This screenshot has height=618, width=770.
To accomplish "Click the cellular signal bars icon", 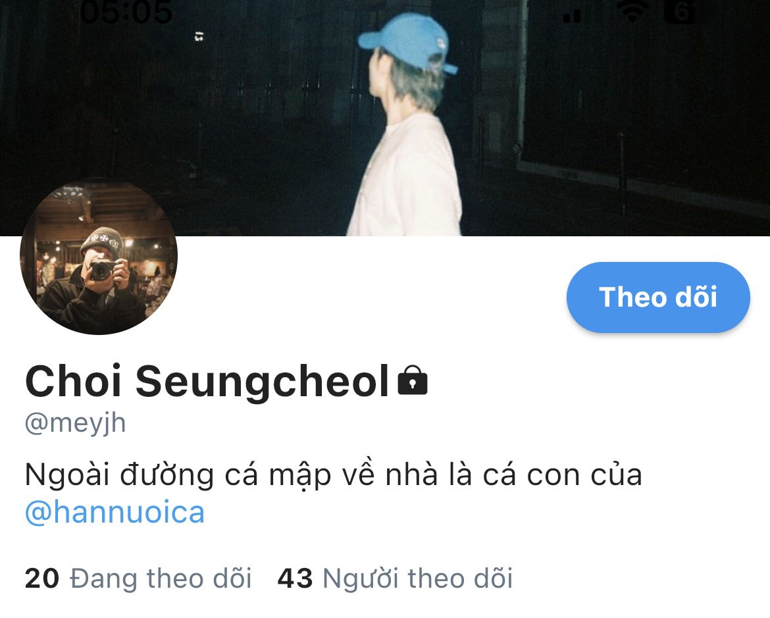I will [572, 14].
